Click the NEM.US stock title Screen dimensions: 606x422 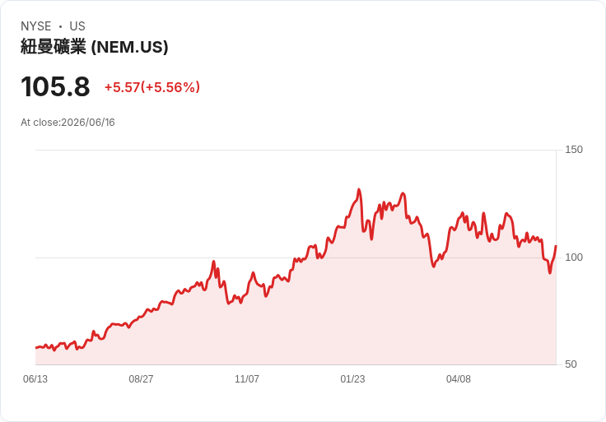[95, 47]
